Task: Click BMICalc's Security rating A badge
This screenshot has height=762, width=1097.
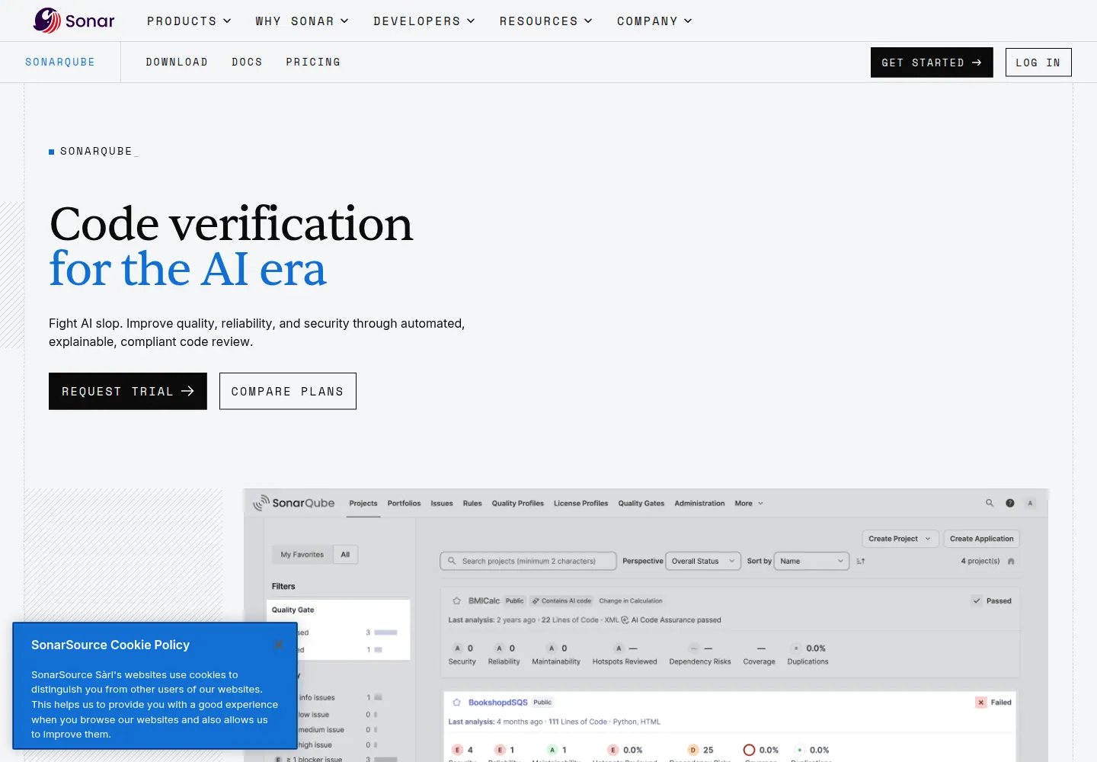Action: [458, 648]
